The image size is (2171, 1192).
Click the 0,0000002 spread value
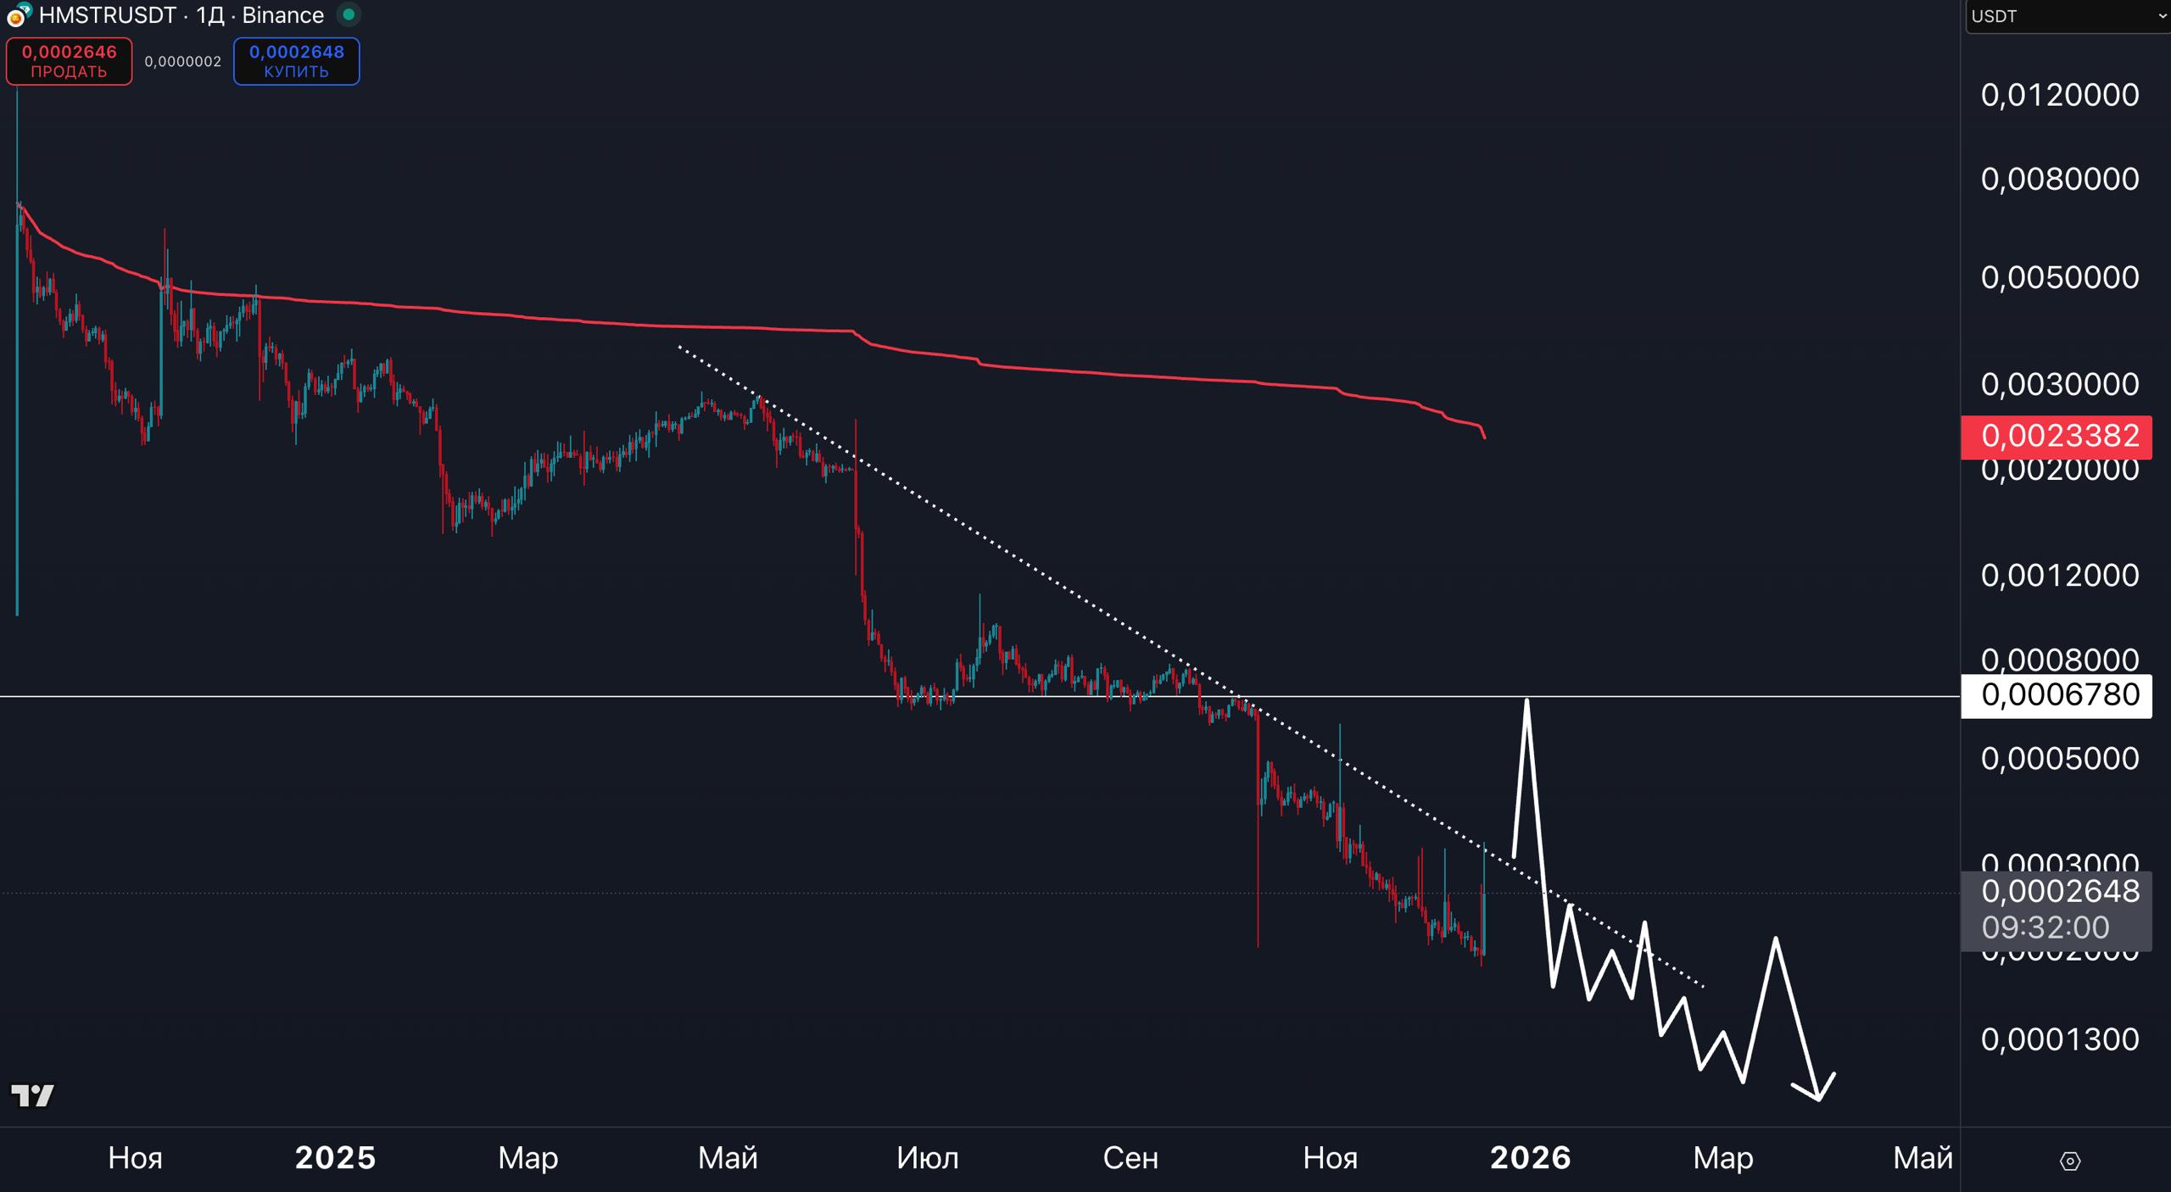click(x=182, y=61)
